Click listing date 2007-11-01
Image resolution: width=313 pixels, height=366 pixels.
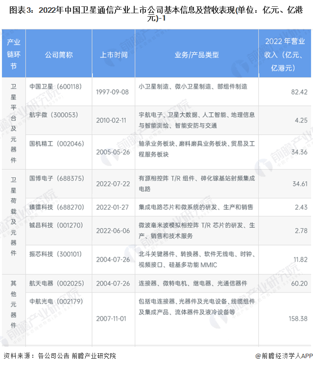tap(111, 318)
